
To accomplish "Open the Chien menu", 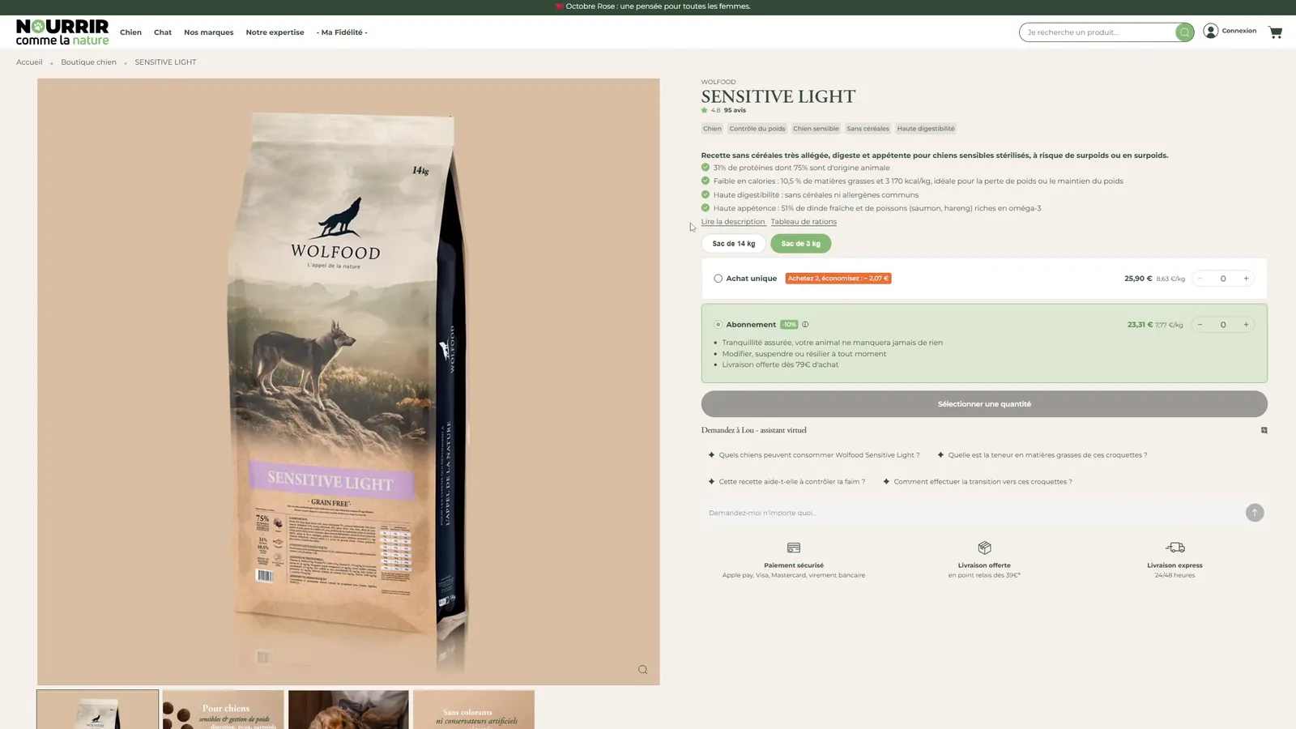I will pyautogui.click(x=130, y=32).
